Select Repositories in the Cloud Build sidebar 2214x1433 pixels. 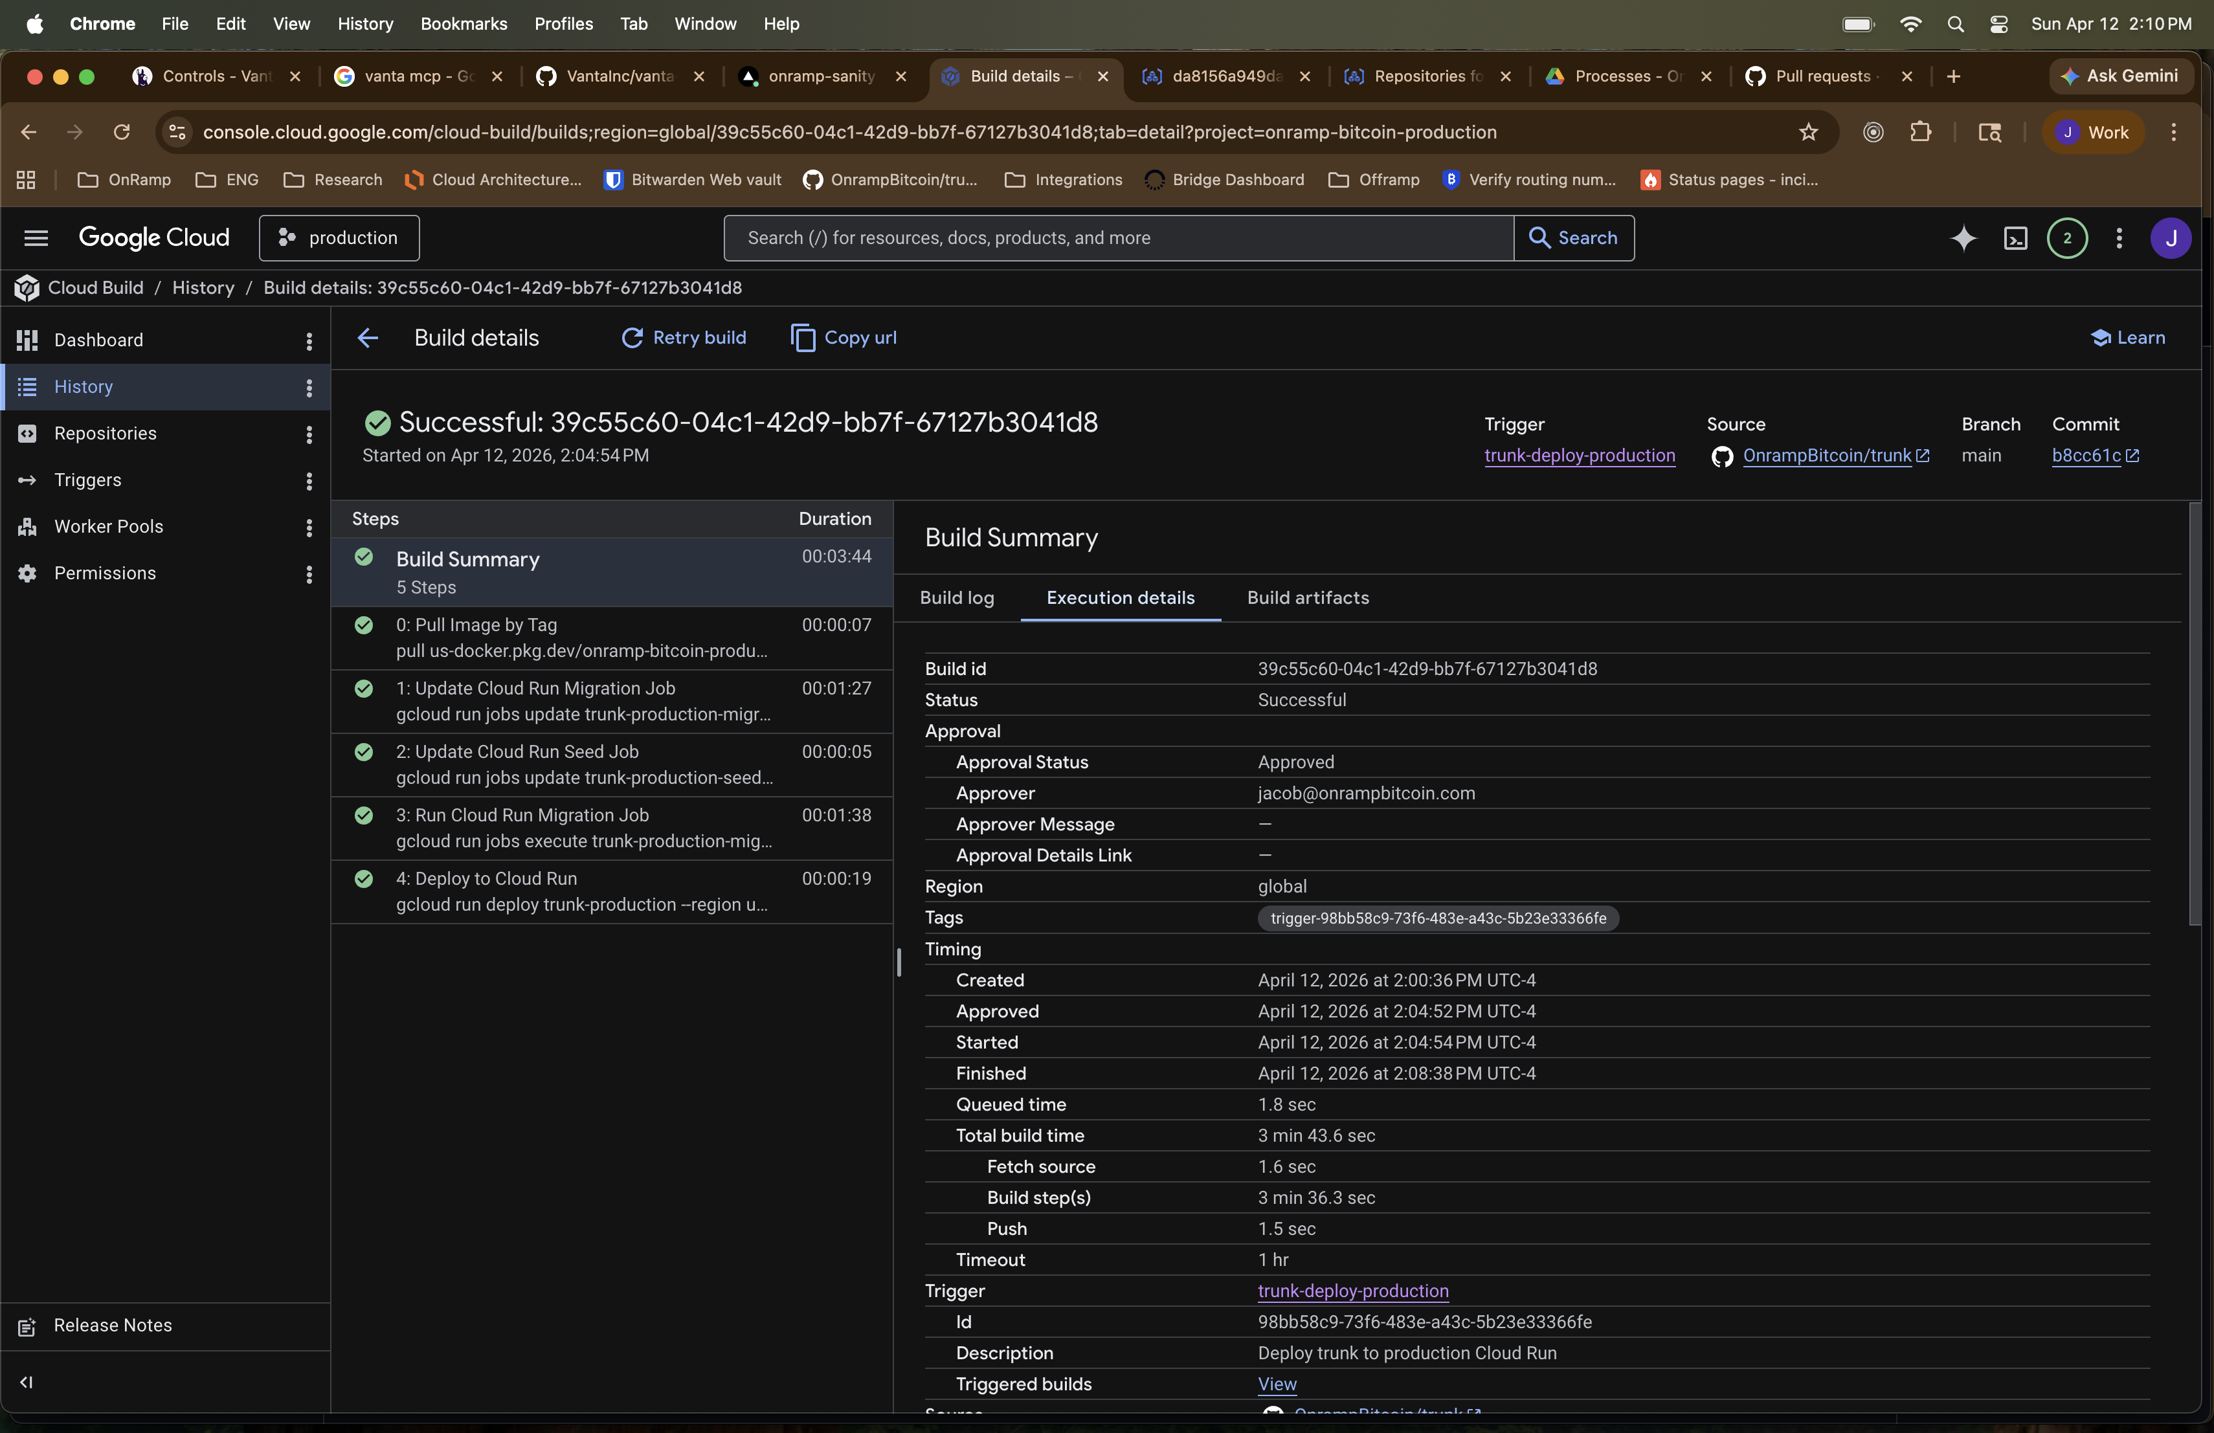[x=105, y=434]
